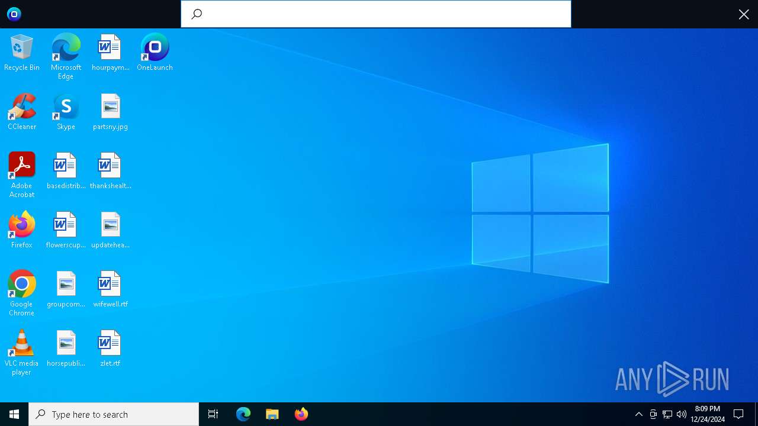Image resolution: width=758 pixels, height=426 pixels.
Task: Open the VLC media player shortcut
Action: pyautogui.click(x=22, y=352)
